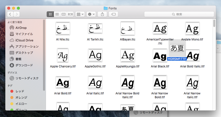Viewport: 221px width, 117px height.
Task: Select the Arial Narrow Bold.ttf icon
Action: (160, 82)
